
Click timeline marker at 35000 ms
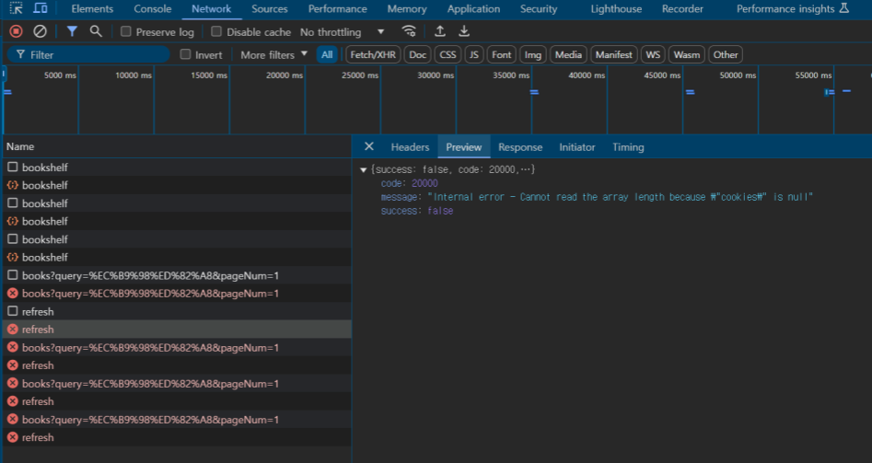click(x=534, y=92)
